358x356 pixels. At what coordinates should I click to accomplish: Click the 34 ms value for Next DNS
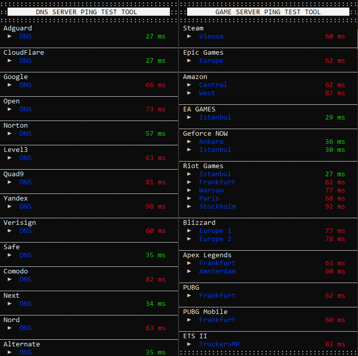click(x=156, y=303)
